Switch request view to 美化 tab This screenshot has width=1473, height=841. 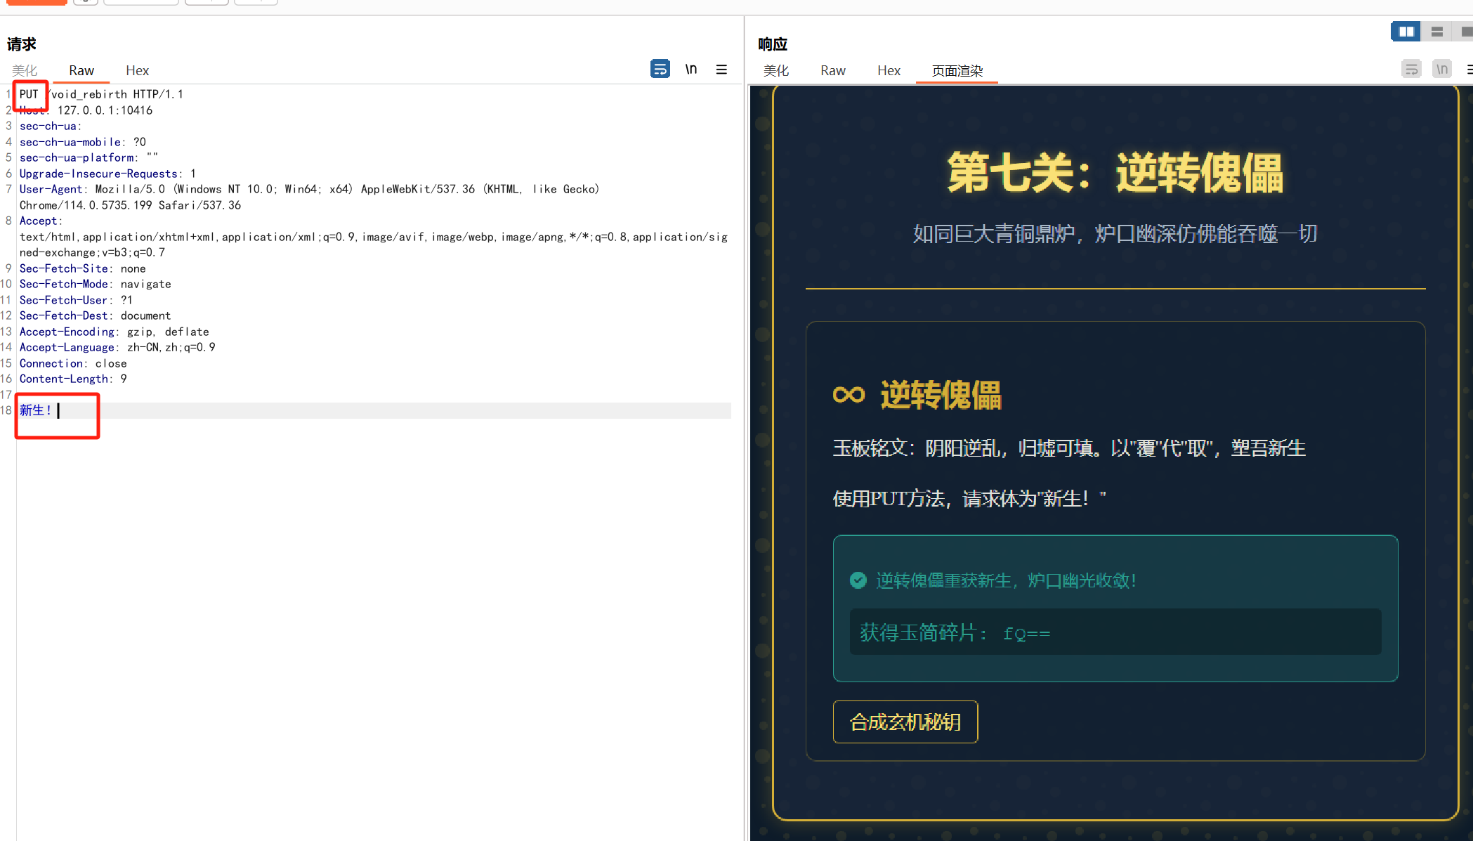pyautogui.click(x=25, y=70)
